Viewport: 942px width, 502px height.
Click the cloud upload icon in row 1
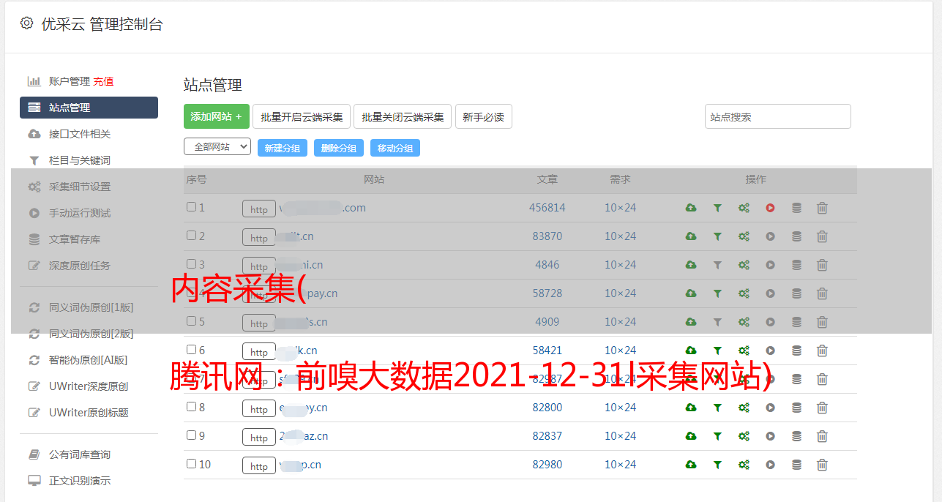coord(690,208)
